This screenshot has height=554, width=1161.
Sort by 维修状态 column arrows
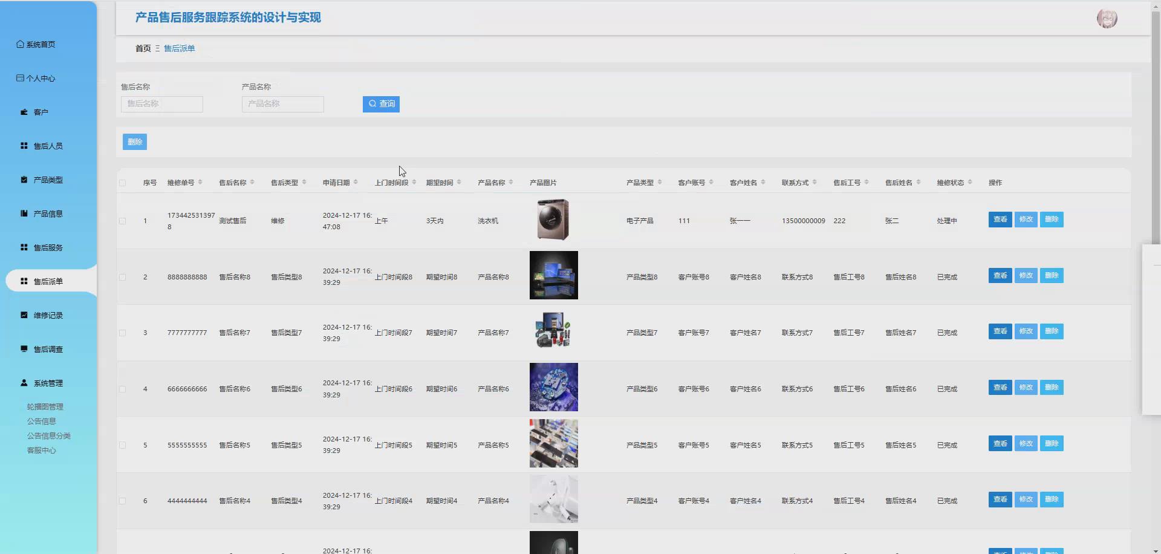(970, 182)
